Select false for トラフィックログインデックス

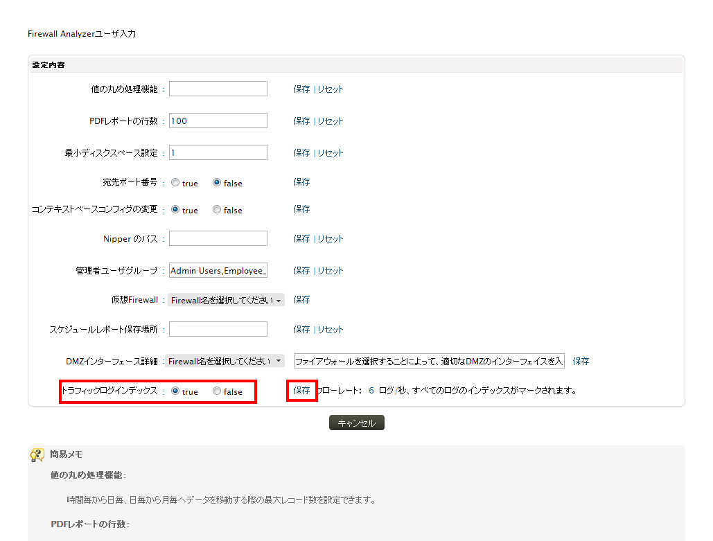coord(217,391)
